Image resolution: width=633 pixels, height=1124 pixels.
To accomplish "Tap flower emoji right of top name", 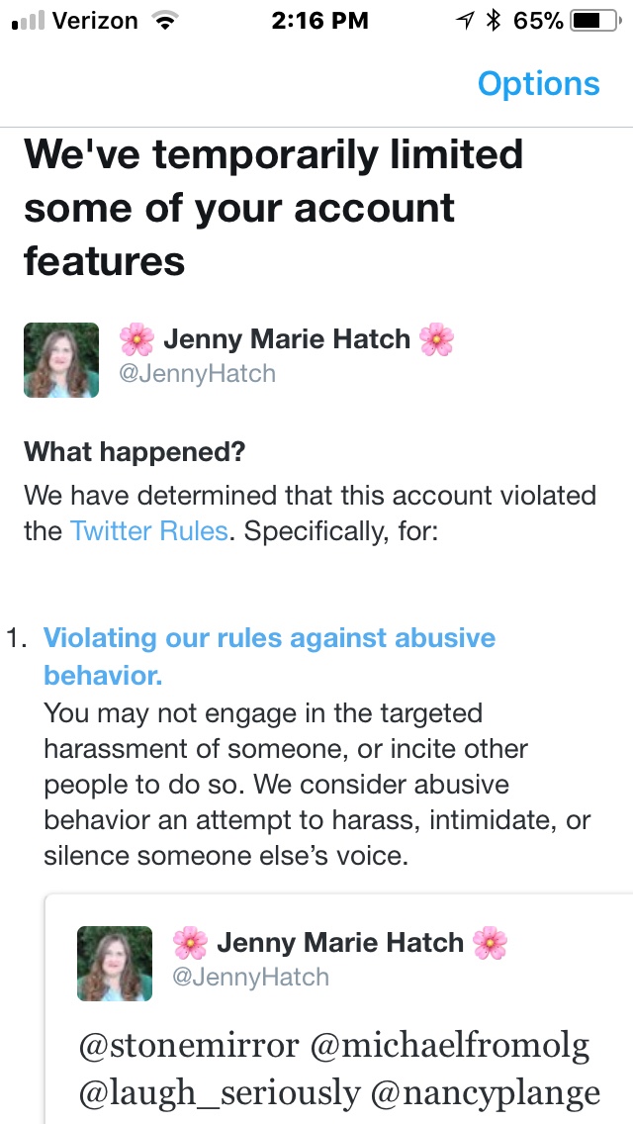I will click(x=436, y=339).
